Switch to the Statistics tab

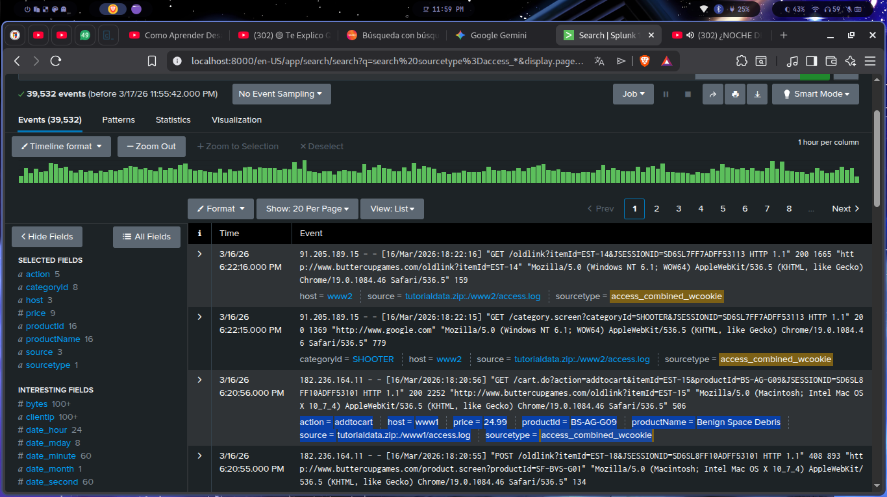[x=173, y=120]
